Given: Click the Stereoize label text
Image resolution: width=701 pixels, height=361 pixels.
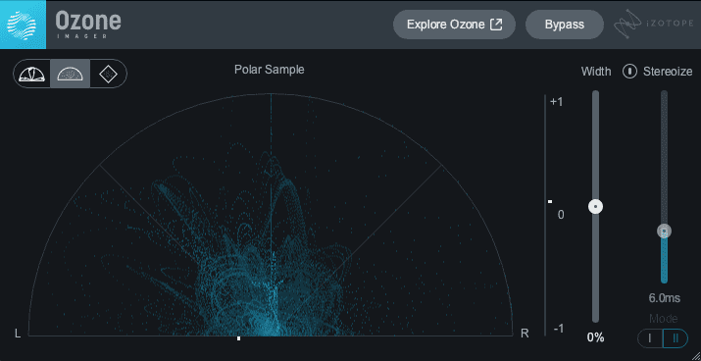Looking at the screenshot, I should click(x=668, y=72).
